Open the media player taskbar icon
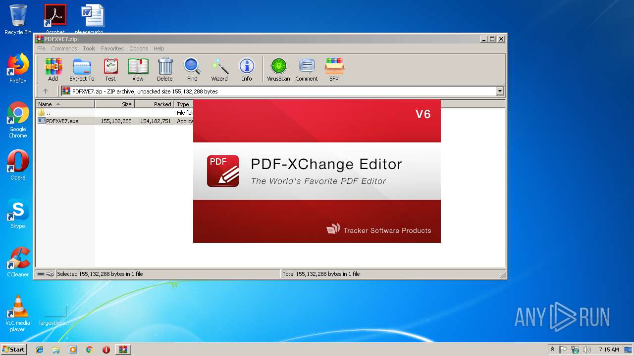 [73, 350]
